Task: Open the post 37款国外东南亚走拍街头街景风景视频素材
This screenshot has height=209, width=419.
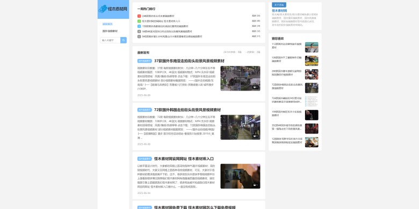Action: (x=189, y=61)
